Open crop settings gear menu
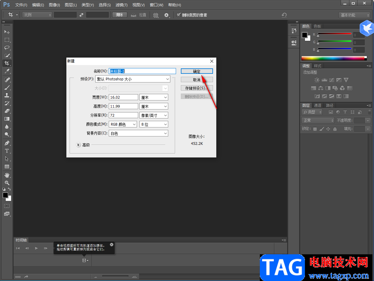The height and width of the screenshot is (281, 374). [x=167, y=15]
